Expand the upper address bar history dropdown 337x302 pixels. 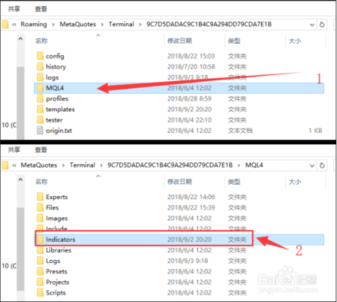click(x=312, y=24)
